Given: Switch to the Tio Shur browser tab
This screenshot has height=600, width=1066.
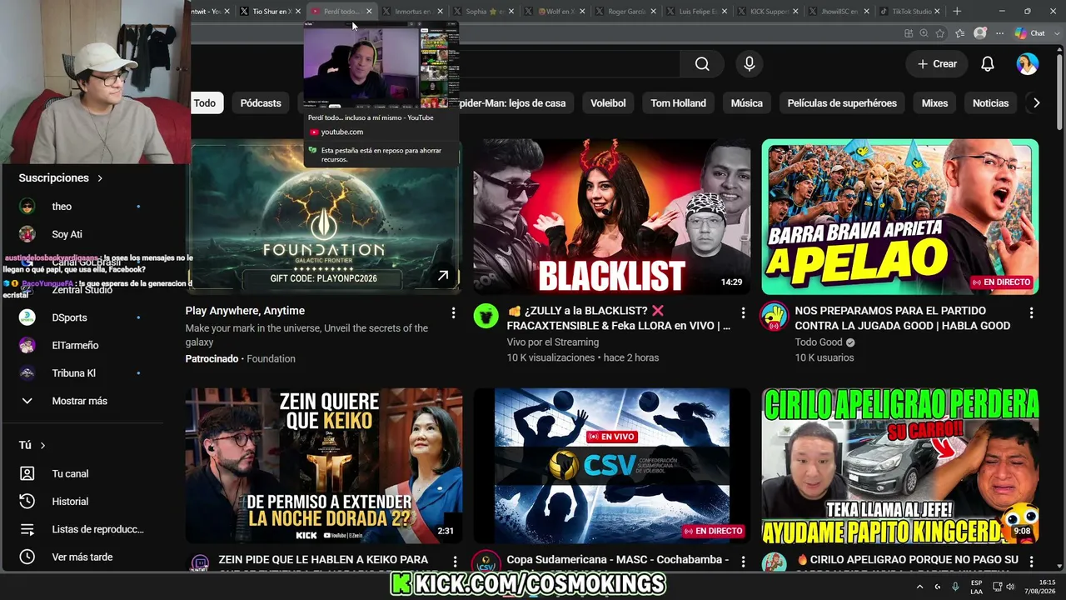Looking at the screenshot, I should click(269, 12).
